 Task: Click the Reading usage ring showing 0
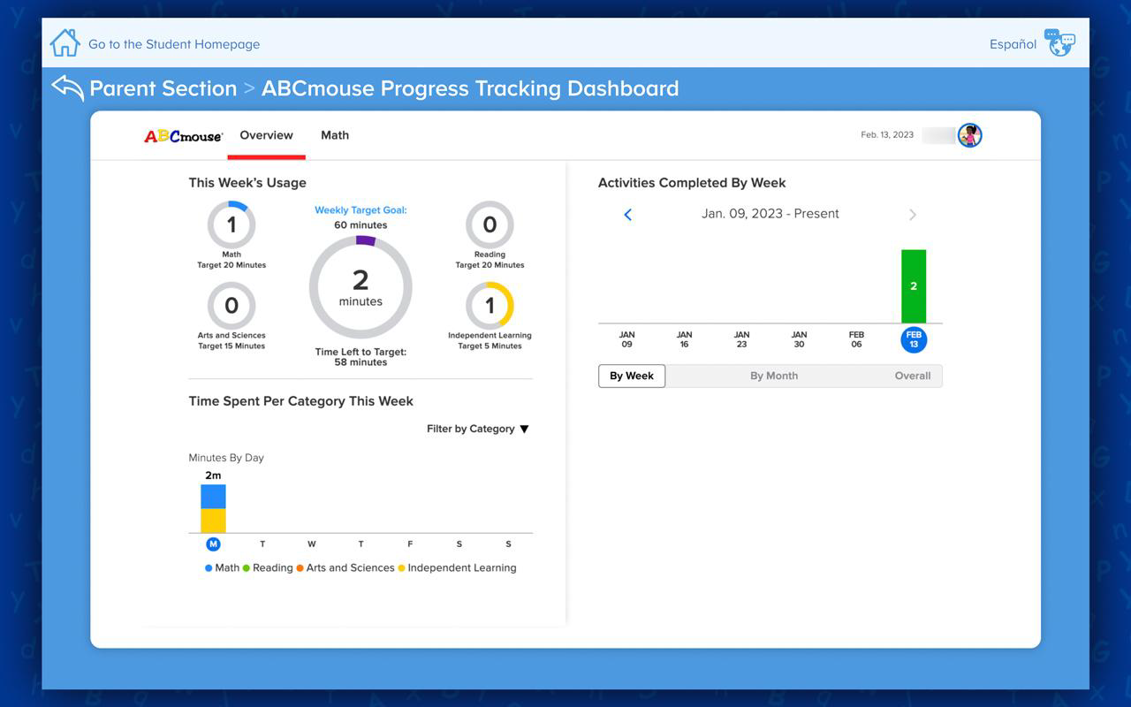[490, 224]
